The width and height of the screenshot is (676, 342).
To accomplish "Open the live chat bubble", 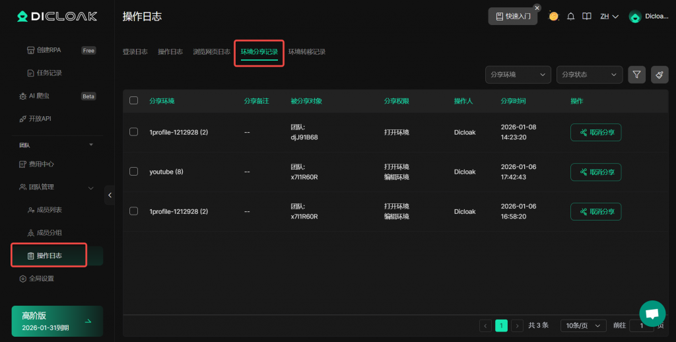I will pyautogui.click(x=652, y=314).
